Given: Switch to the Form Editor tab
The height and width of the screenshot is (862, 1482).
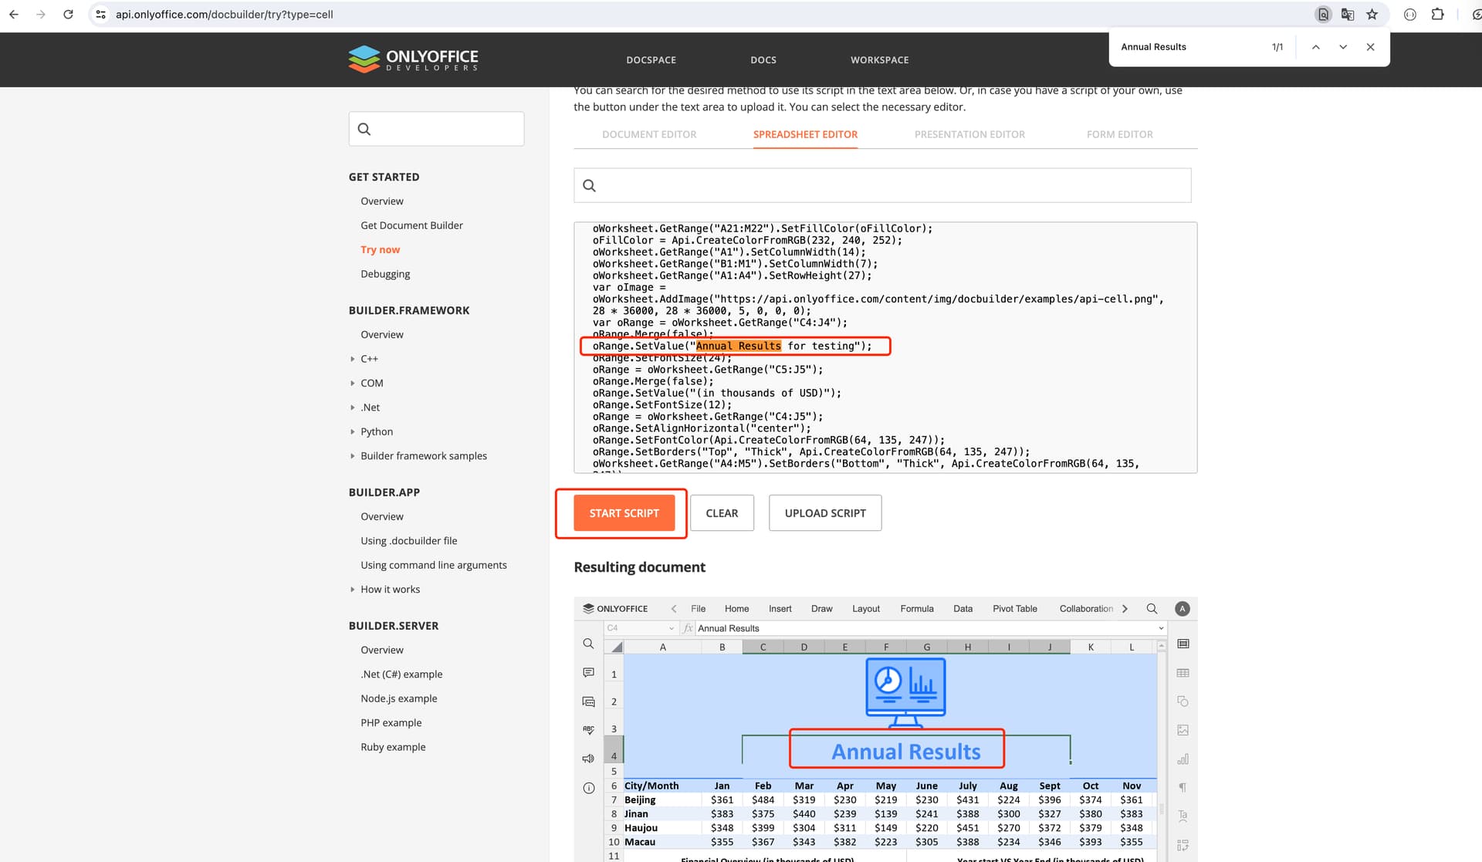Looking at the screenshot, I should pyautogui.click(x=1119, y=134).
